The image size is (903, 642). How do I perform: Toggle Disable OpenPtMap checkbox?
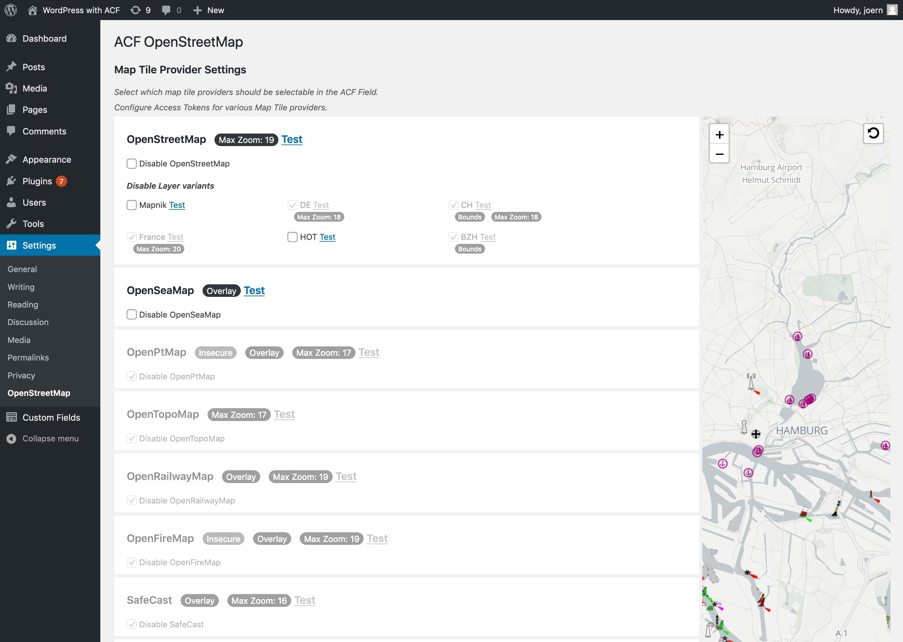point(132,376)
